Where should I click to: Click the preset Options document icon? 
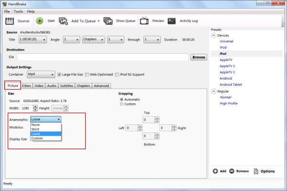tap(256, 171)
